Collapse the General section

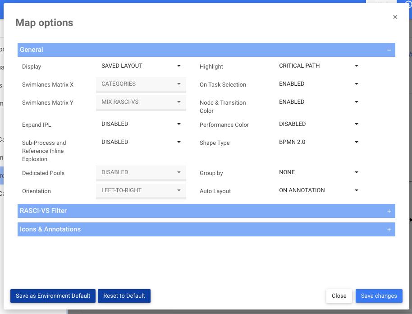tap(389, 50)
